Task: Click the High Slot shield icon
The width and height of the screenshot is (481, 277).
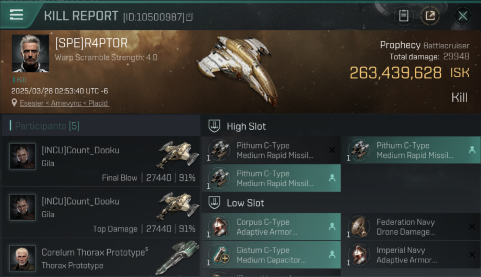Action: click(x=215, y=126)
